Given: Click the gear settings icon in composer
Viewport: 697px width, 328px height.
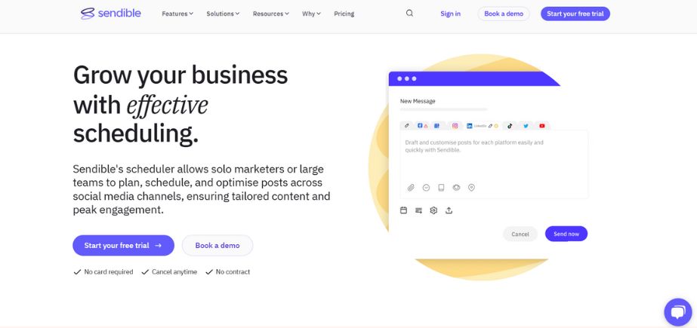Looking at the screenshot, I should [x=434, y=210].
